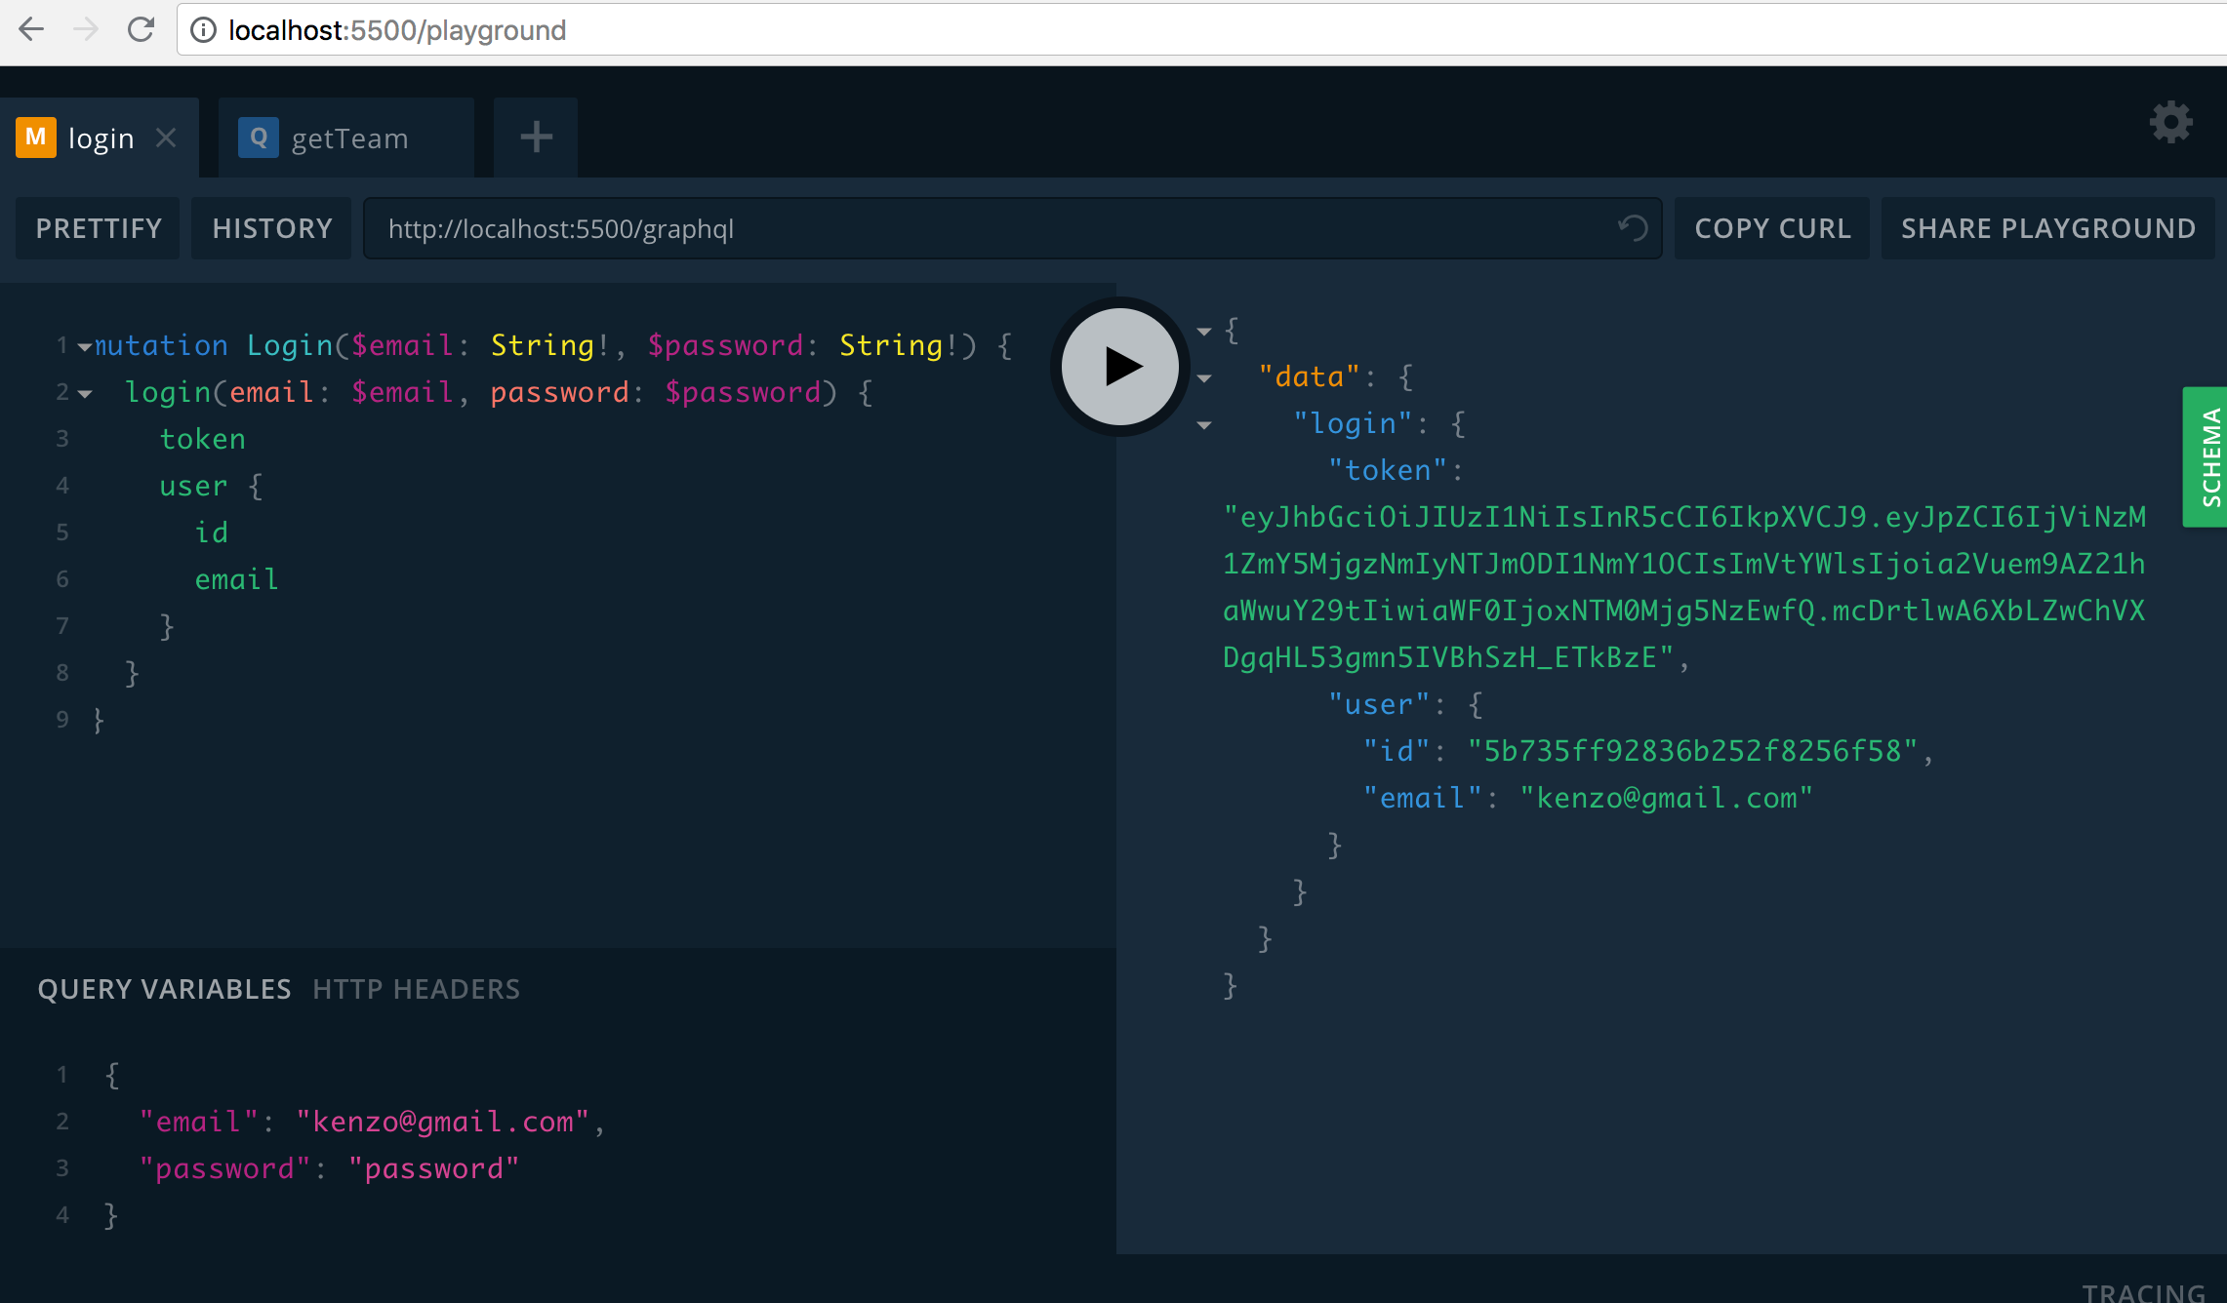The image size is (2227, 1303).
Task: Switch to the getTeam tab
Action: coord(349,138)
